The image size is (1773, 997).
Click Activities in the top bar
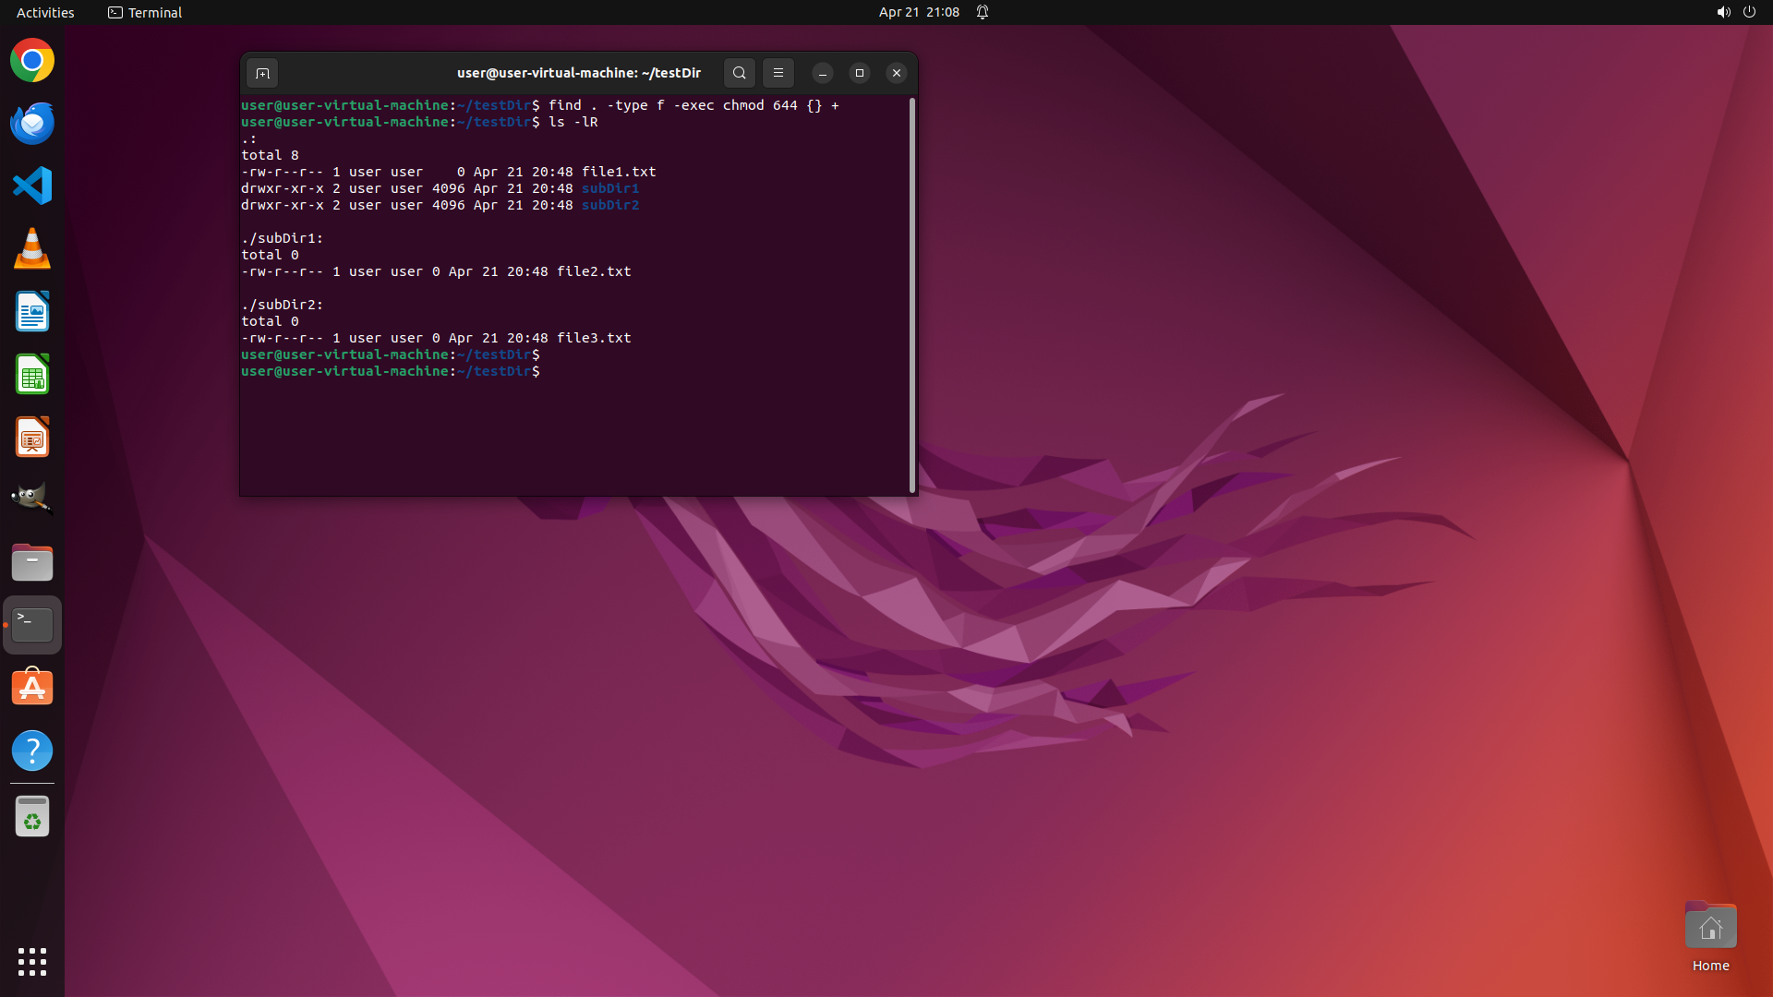tap(45, 12)
